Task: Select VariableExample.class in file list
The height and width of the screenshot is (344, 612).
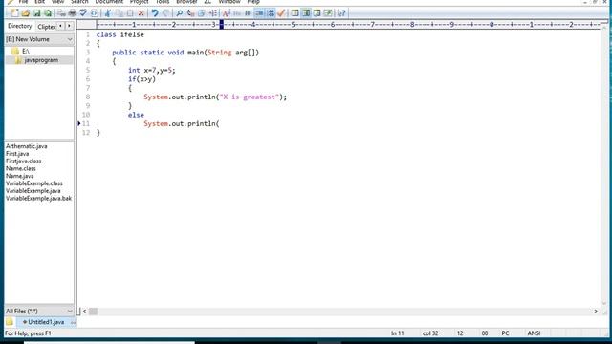Action: pyautogui.click(x=34, y=183)
